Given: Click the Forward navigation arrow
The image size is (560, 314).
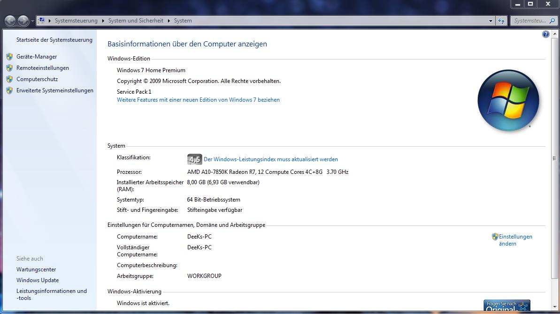Looking at the screenshot, I should (x=23, y=21).
